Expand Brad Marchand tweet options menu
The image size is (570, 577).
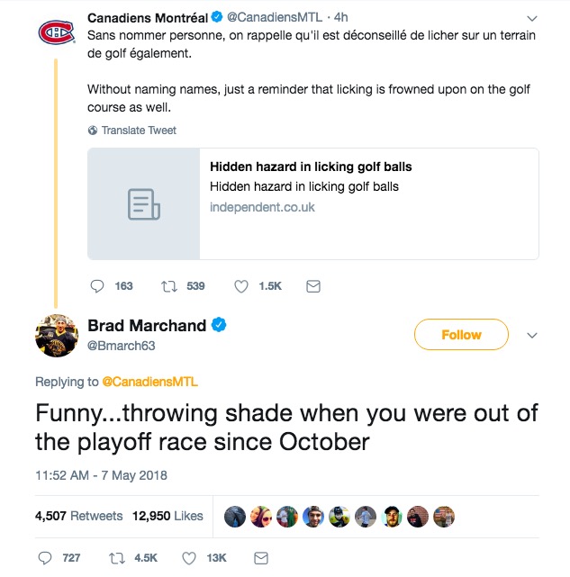tap(531, 335)
